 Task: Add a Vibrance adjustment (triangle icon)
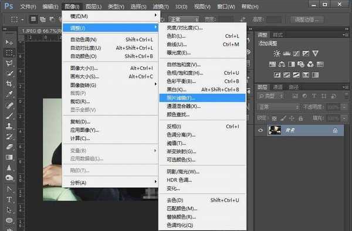point(315,53)
